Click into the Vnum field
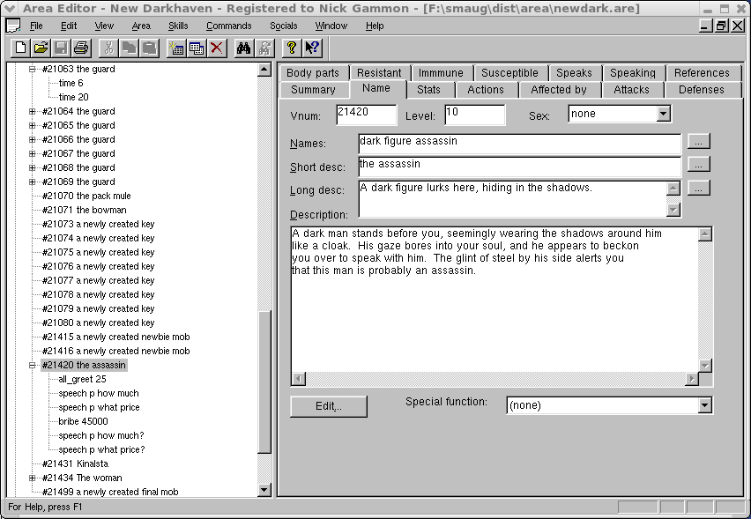The image size is (751, 519). coord(367,115)
